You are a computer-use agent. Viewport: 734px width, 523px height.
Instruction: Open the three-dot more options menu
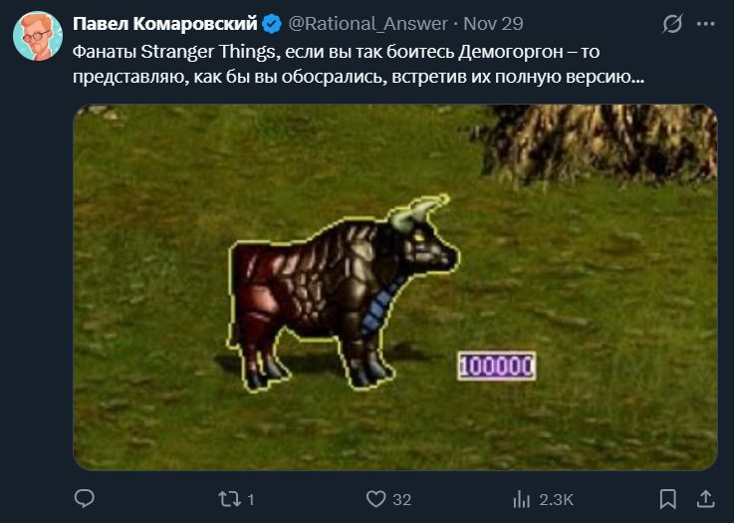pos(706,24)
